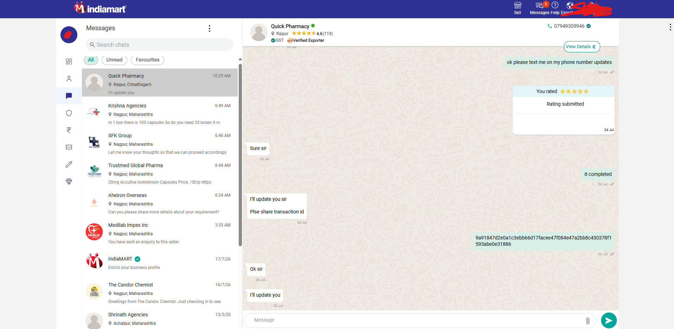Call Quick Pharmacy phone number 07949309946
This screenshot has height=329, width=674.
coord(569,26)
